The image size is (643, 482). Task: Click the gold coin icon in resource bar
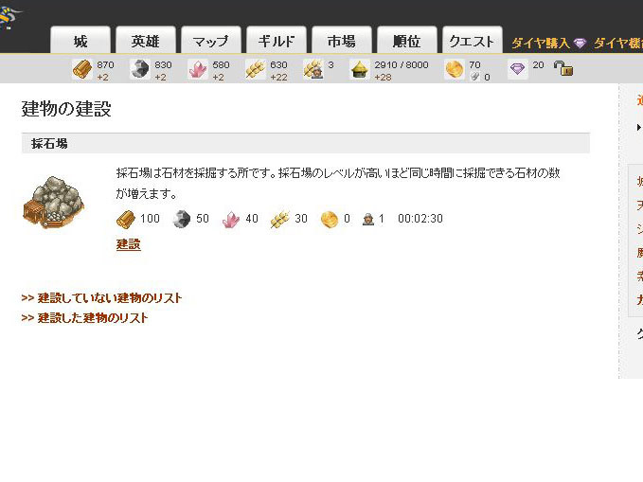(455, 69)
